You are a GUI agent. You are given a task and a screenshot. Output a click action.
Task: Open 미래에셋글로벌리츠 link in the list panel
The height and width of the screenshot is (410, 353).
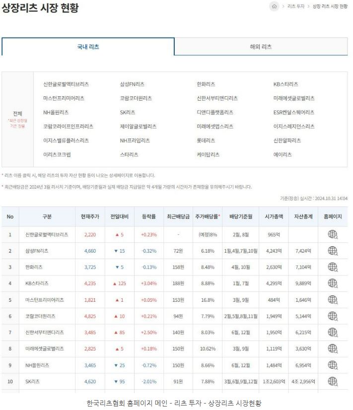pos(294,98)
